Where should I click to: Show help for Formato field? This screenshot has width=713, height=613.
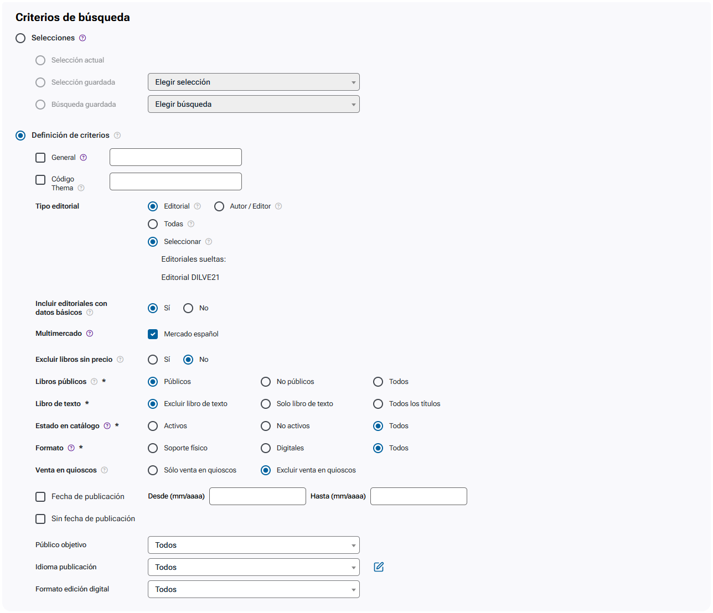coord(71,448)
